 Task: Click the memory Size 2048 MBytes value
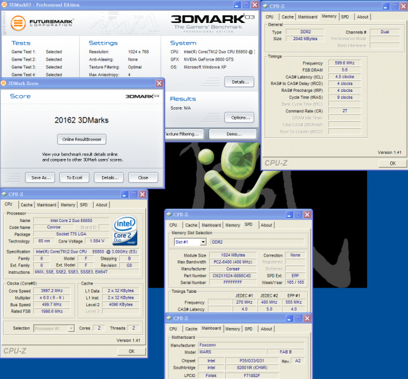click(305, 38)
